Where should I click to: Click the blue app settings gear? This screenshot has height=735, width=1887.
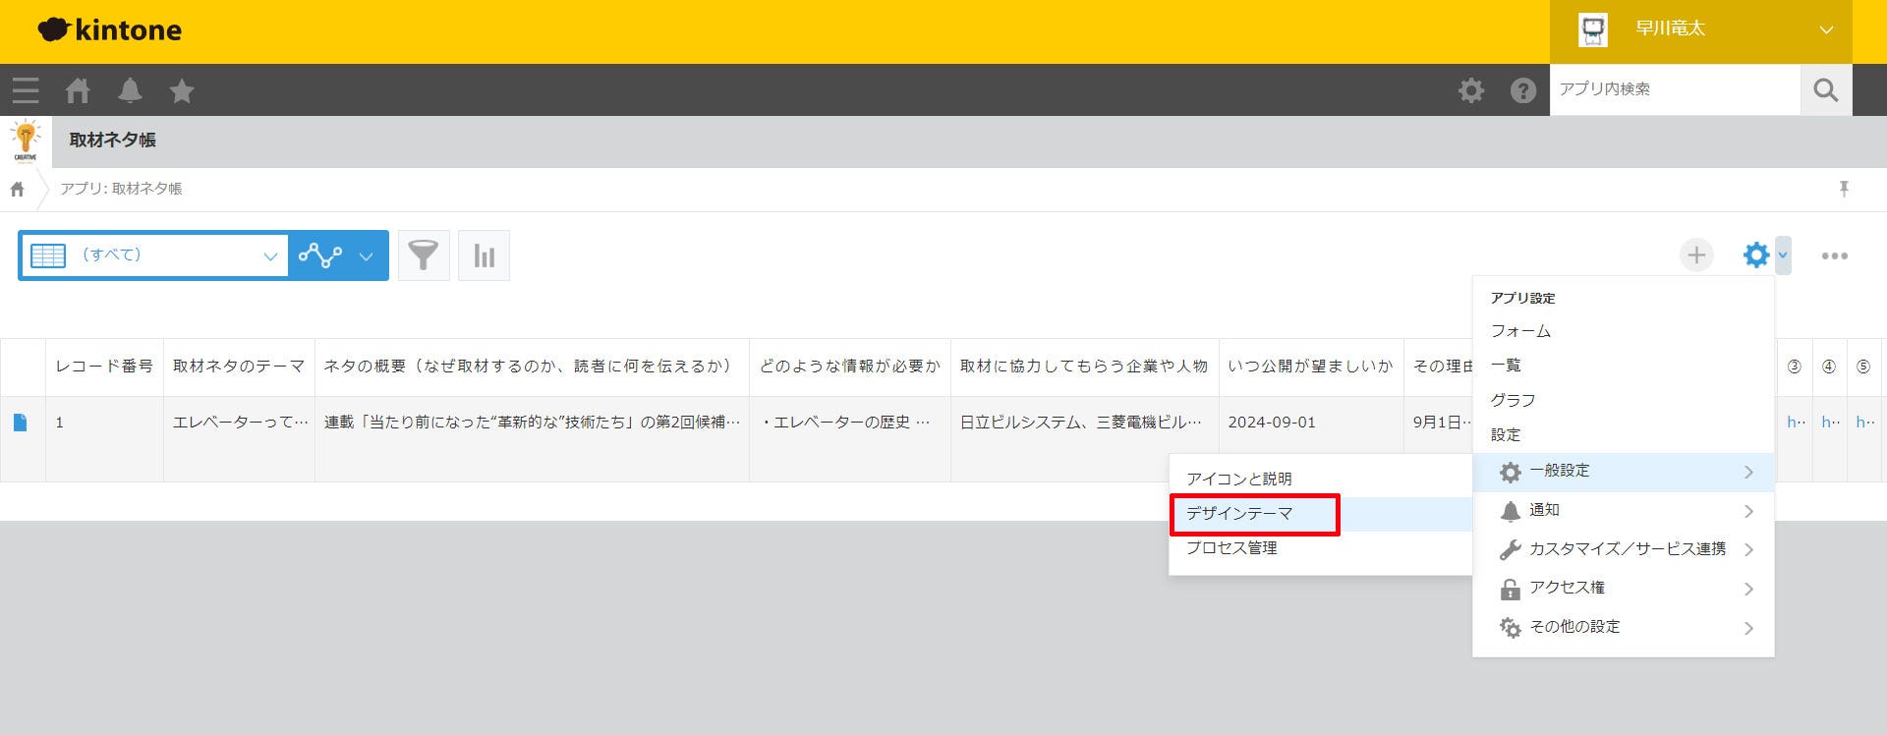pos(1756,255)
